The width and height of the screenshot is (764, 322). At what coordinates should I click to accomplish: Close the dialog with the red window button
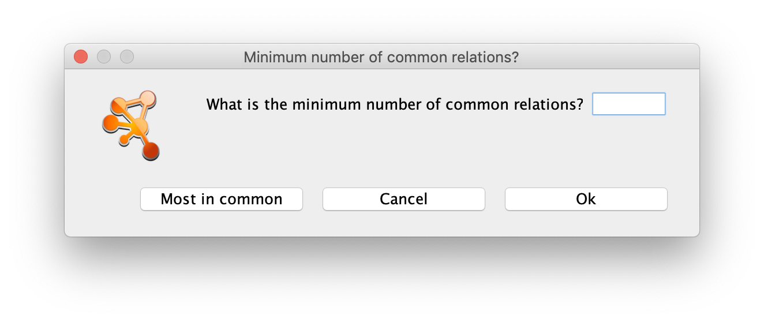click(81, 57)
